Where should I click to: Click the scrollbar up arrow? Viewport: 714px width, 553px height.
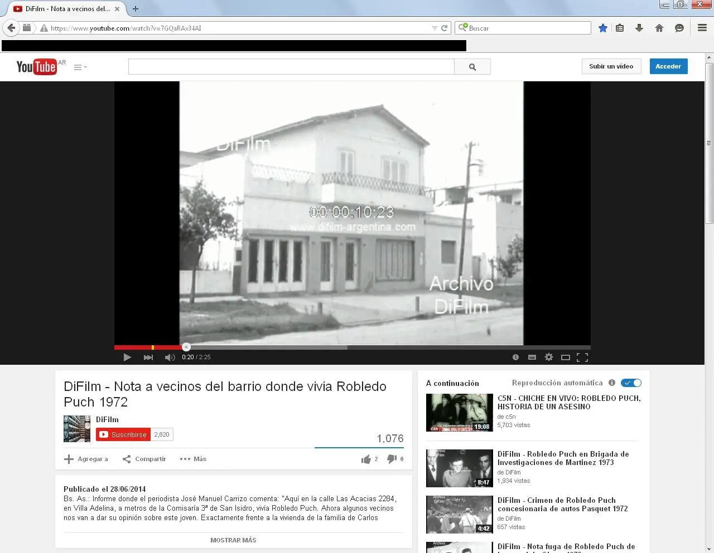[x=709, y=57]
